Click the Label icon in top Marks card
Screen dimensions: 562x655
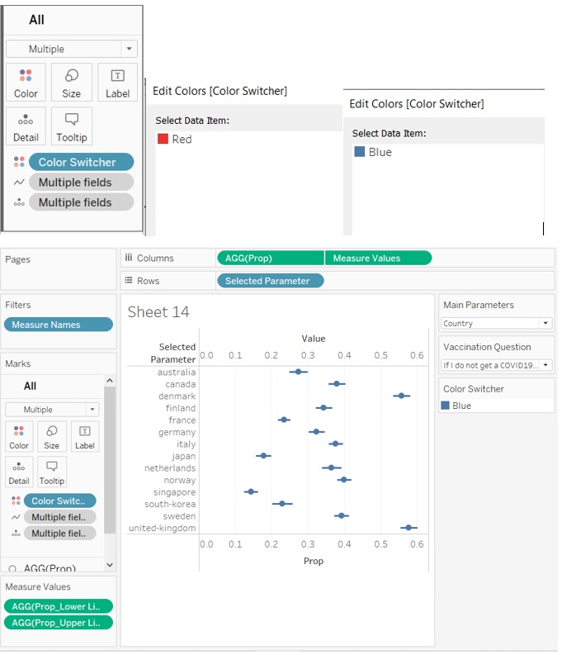point(118,83)
